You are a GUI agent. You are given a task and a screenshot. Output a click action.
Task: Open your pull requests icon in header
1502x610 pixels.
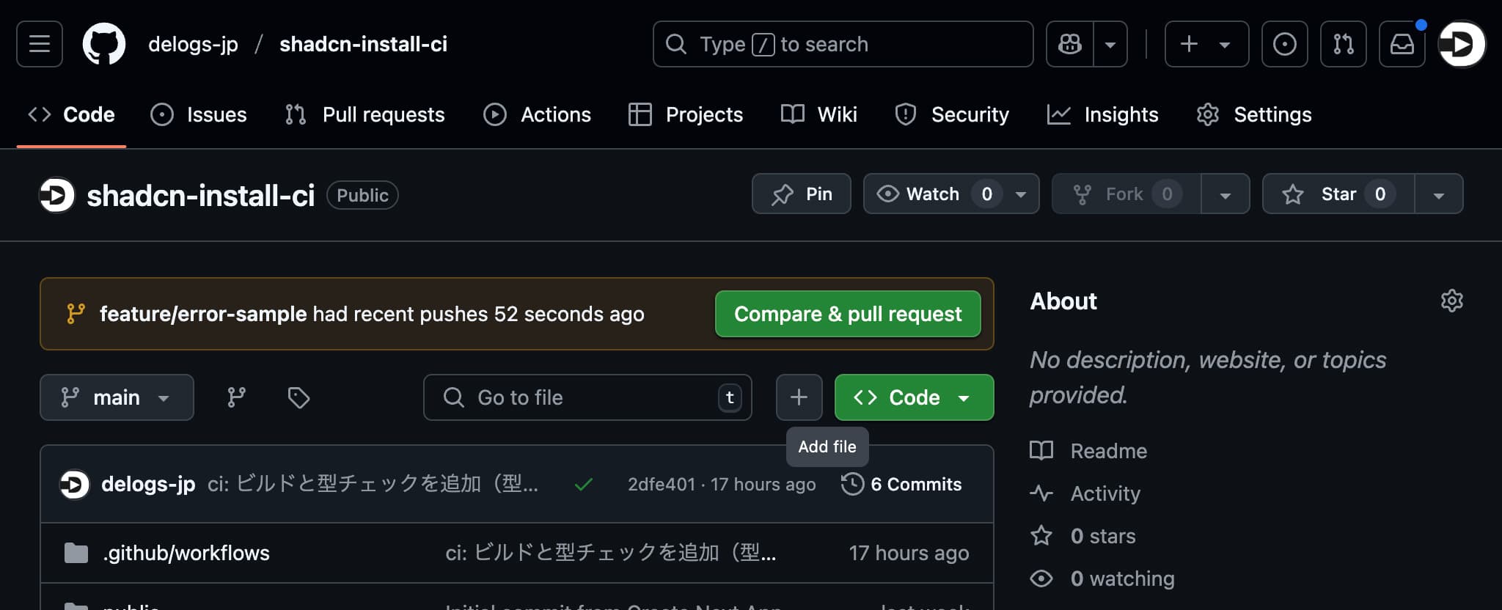tap(1343, 44)
